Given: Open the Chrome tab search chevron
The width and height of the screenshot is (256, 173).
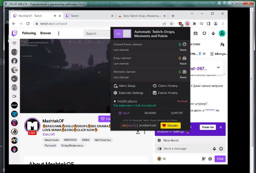Looking at the screenshot, I should (192, 13).
